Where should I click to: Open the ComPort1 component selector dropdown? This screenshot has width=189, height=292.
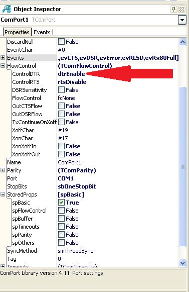coord(182,20)
